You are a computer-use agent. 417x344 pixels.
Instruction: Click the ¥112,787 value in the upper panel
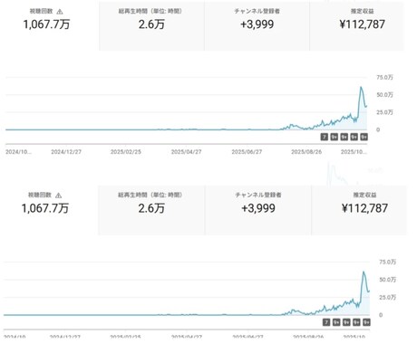363,24
